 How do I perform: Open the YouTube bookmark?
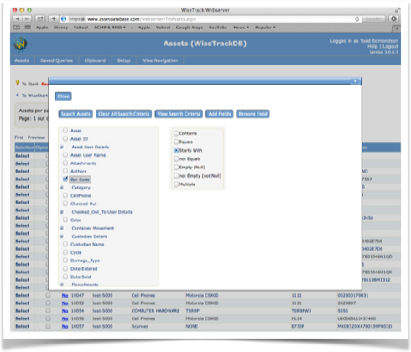218,28
